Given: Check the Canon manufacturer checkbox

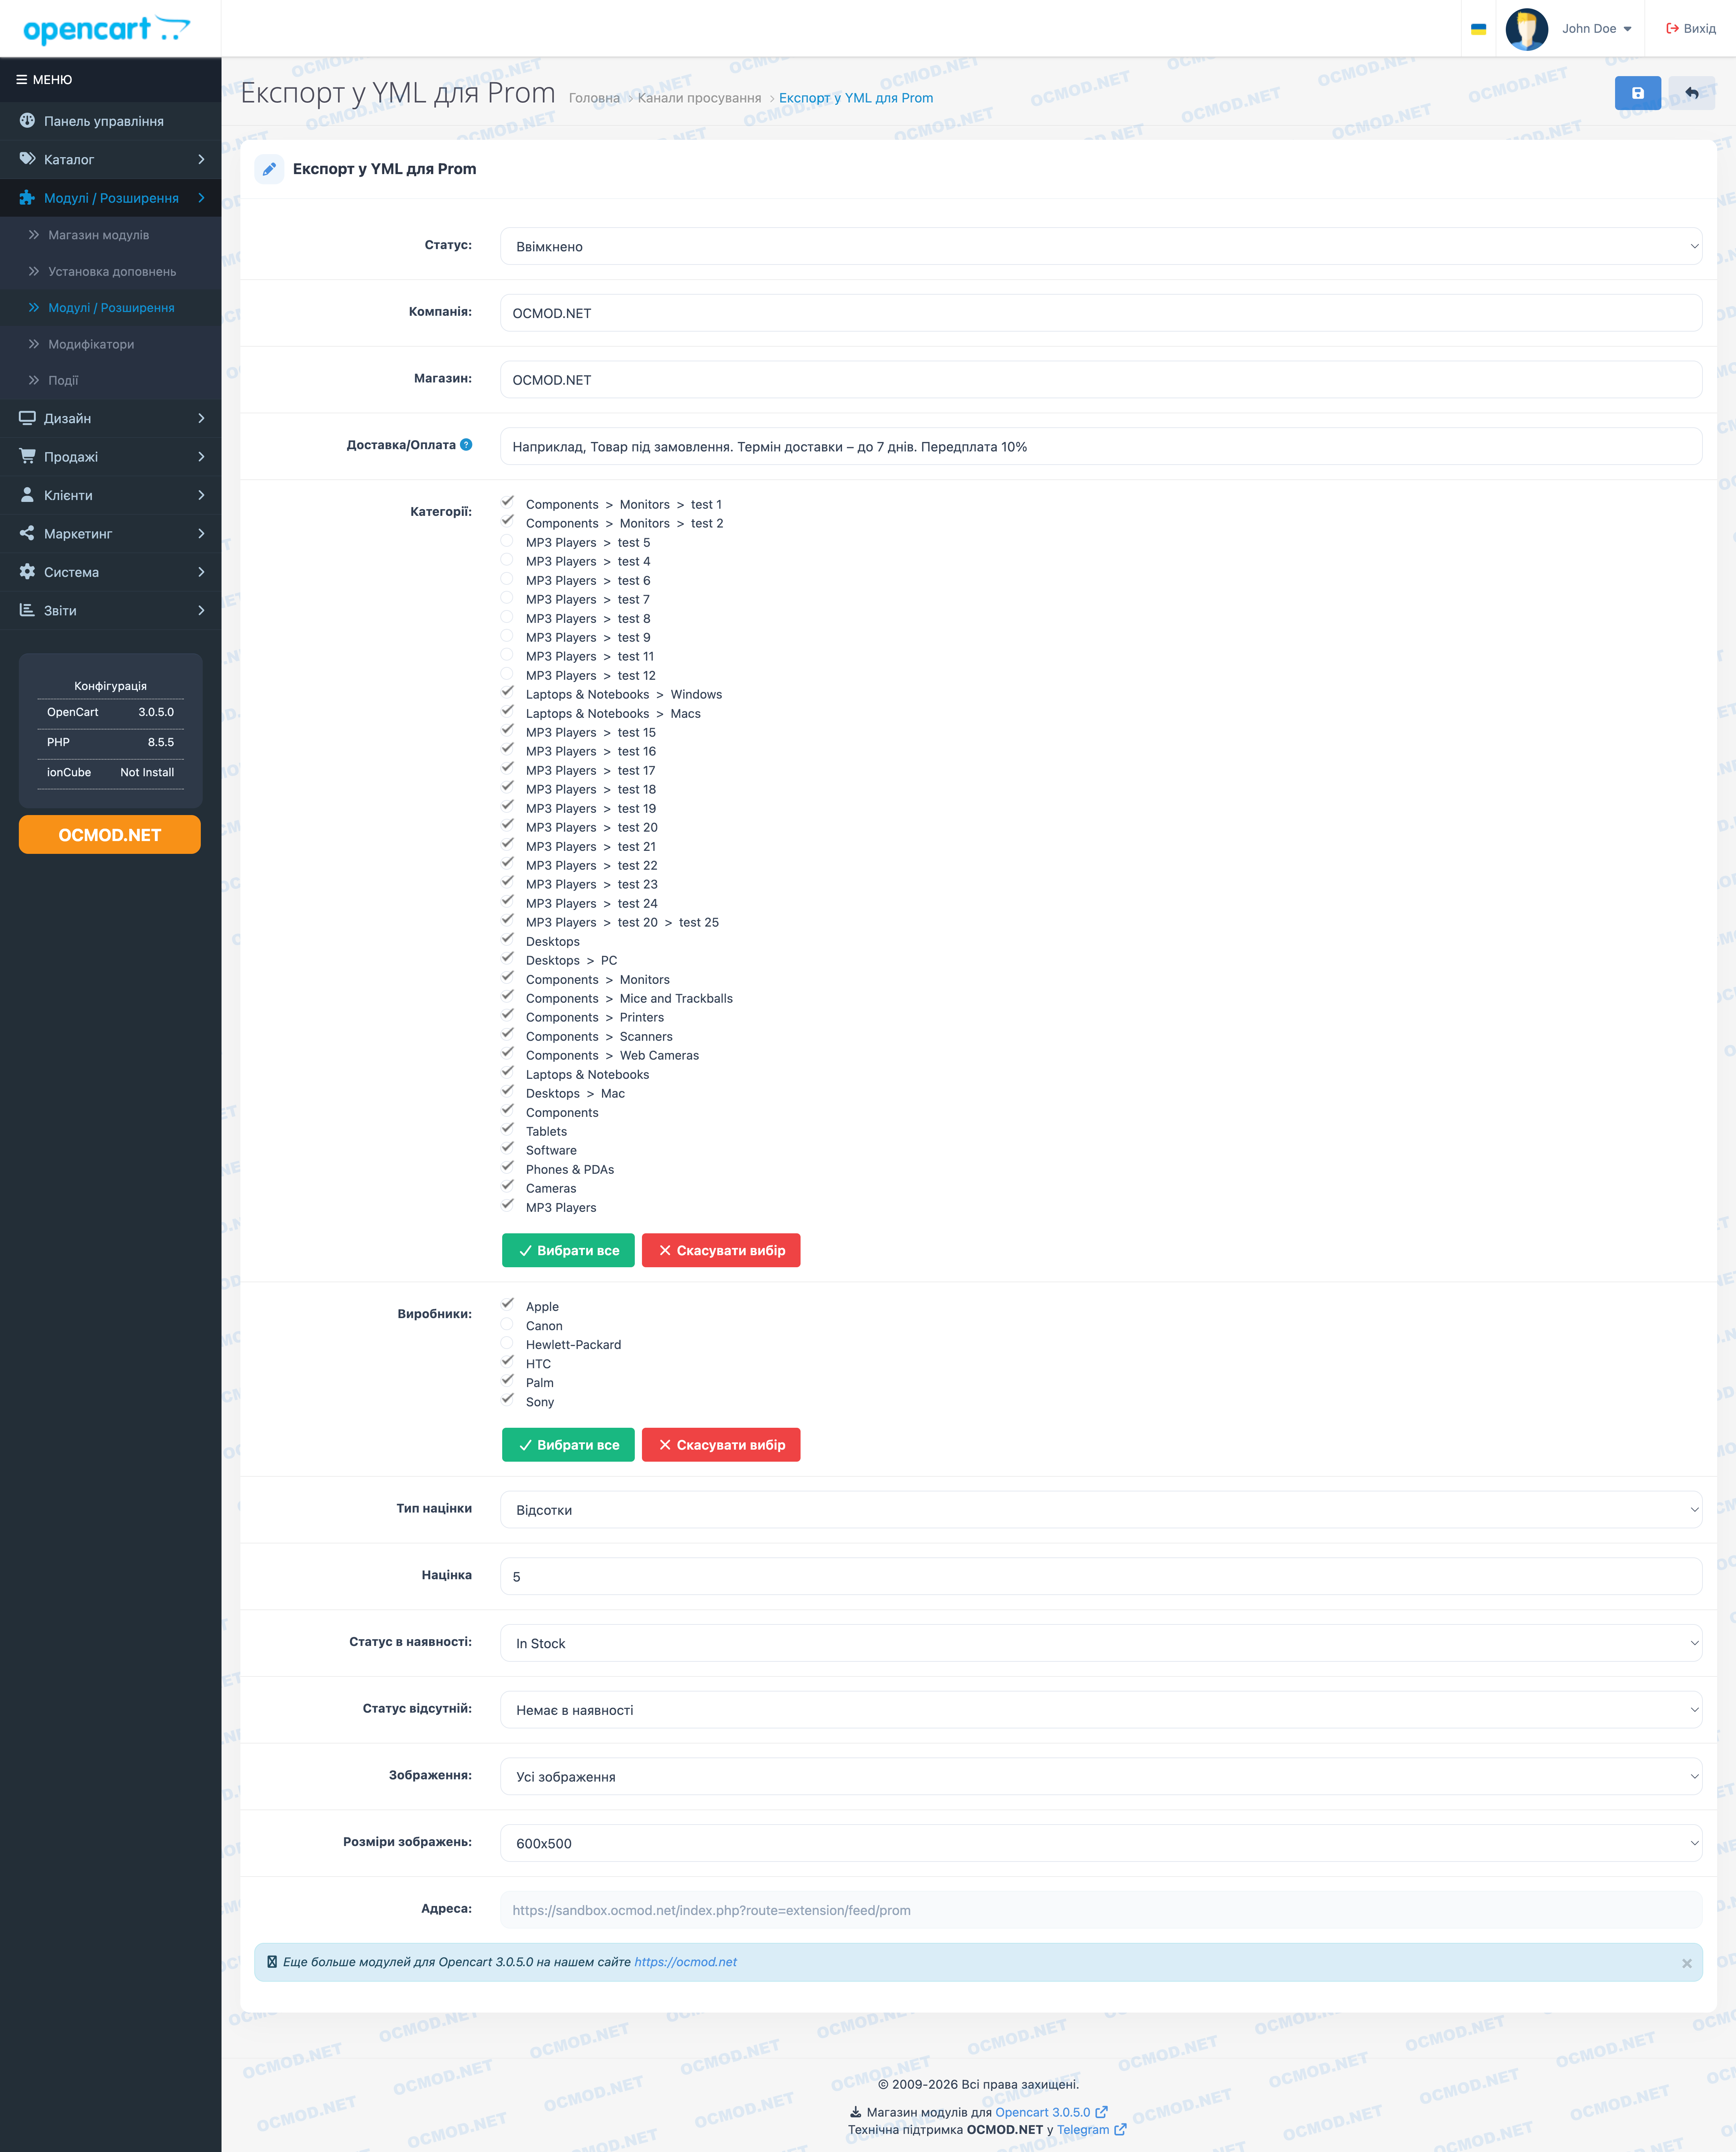Looking at the screenshot, I should pyautogui.click(x=508, y=1325).
